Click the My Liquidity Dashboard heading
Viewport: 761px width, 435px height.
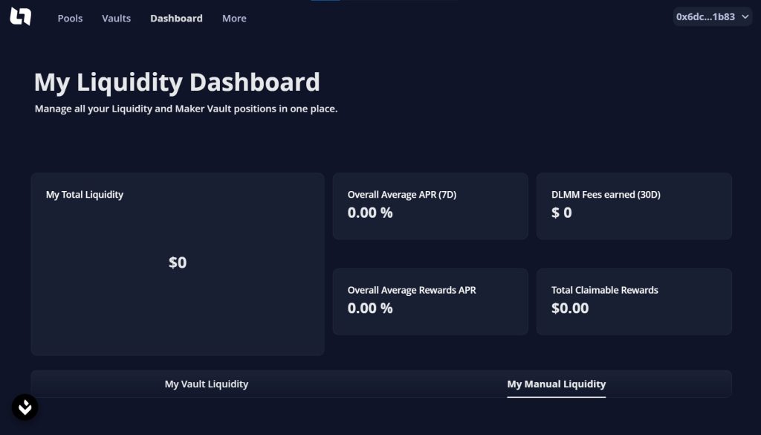(177, 83)
